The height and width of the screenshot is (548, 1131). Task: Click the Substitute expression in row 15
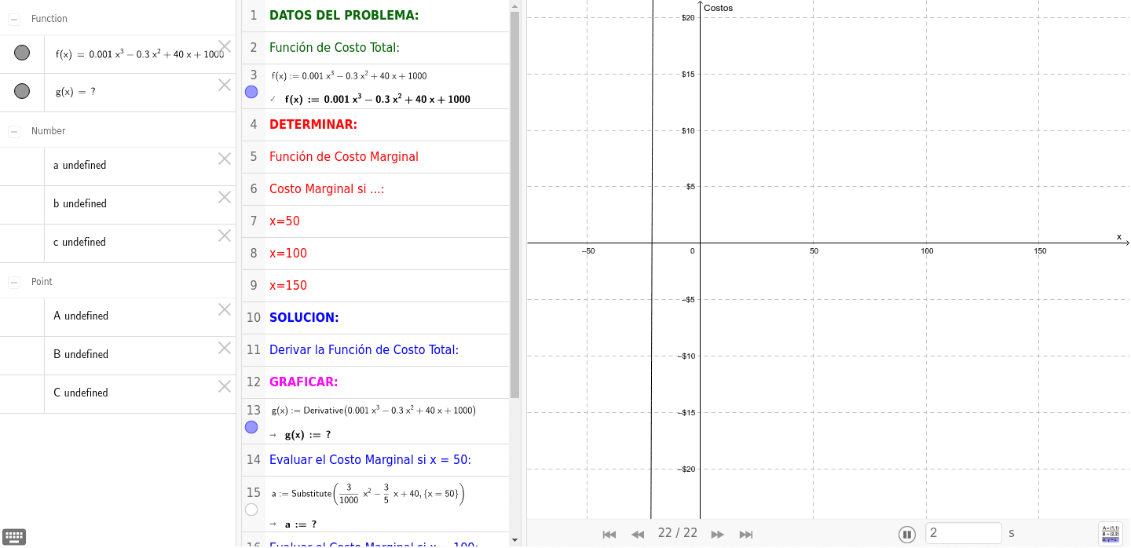click(368, 494)
